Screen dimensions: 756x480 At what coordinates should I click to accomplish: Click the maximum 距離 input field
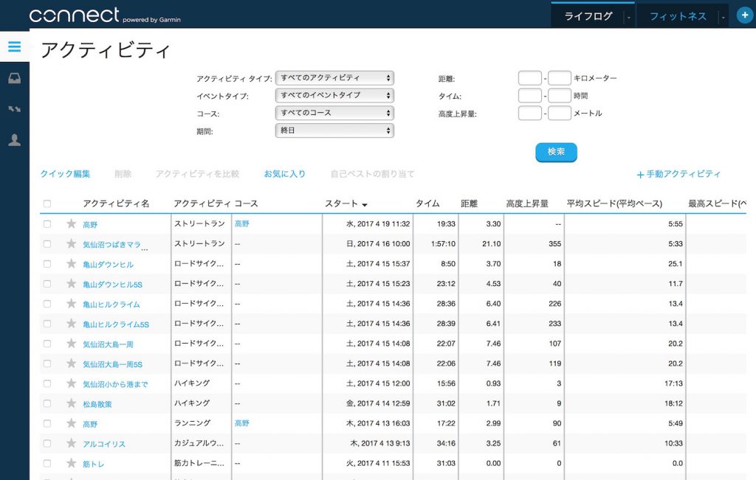click(560, 78)
